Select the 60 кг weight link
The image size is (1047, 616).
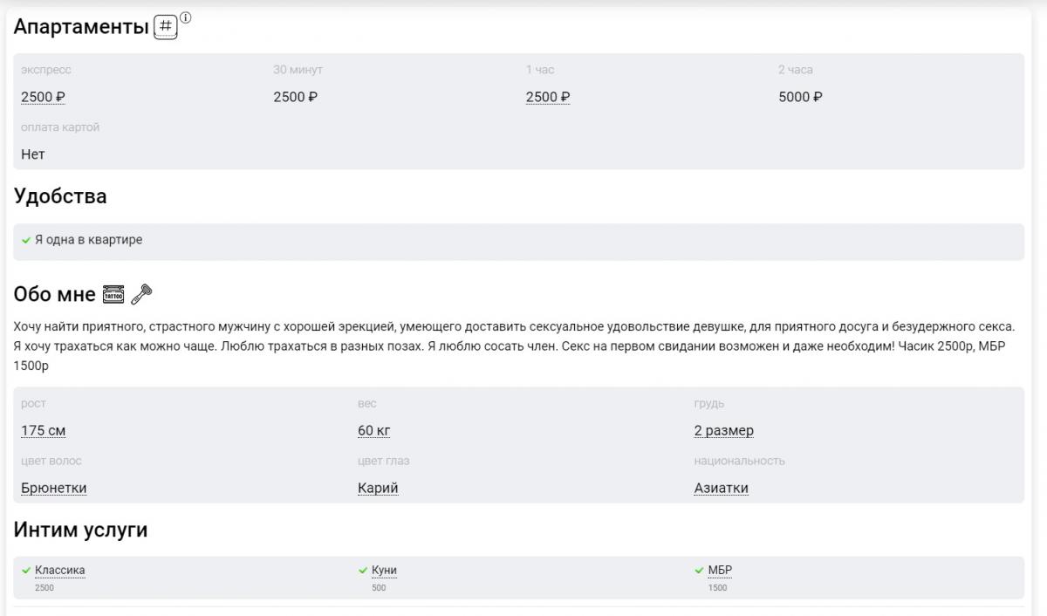point(373,431)
